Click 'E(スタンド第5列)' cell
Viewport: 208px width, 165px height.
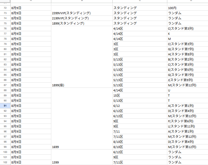point(188,70)
